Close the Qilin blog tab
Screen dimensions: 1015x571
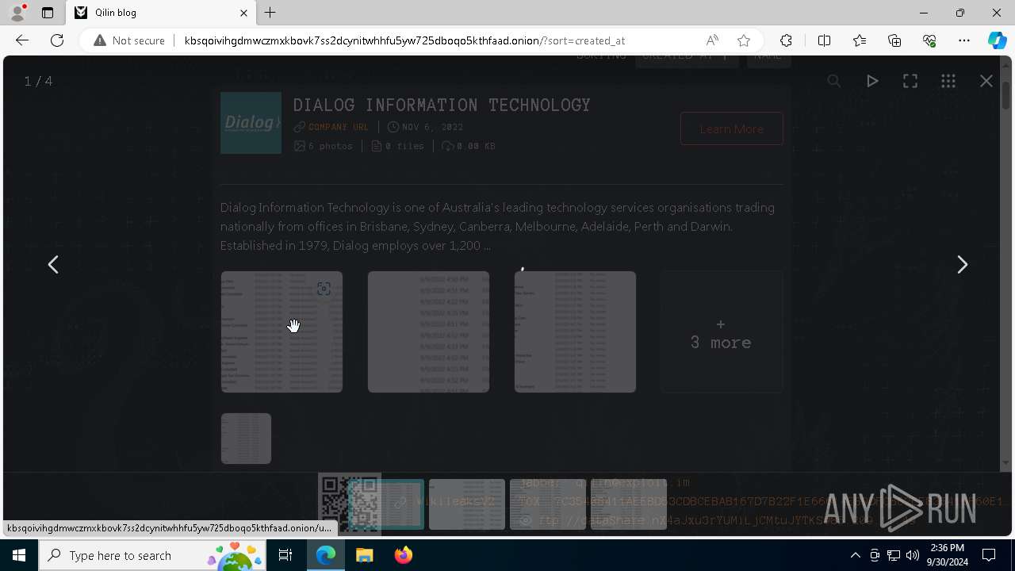[243, 13]
